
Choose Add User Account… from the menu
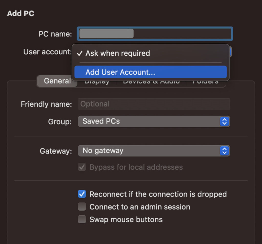coord(150,72)
